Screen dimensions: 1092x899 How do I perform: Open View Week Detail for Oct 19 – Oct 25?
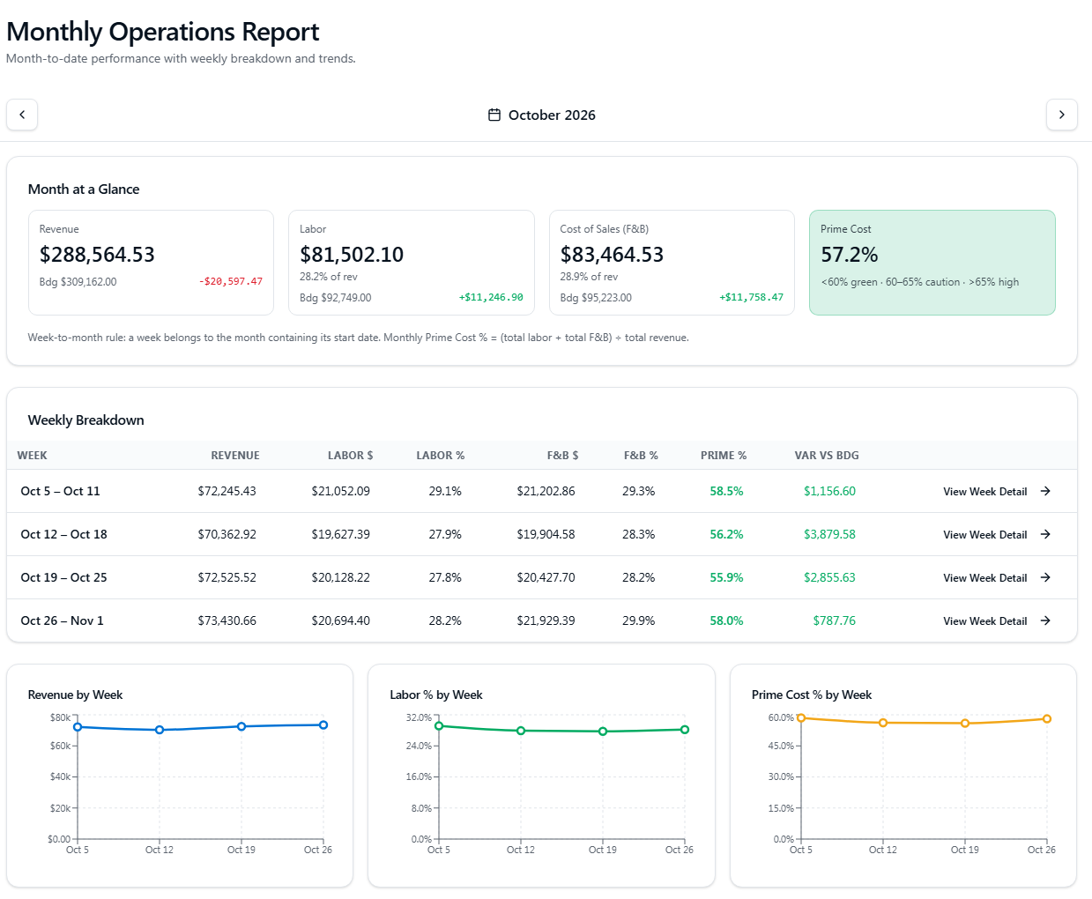point(997,577)
